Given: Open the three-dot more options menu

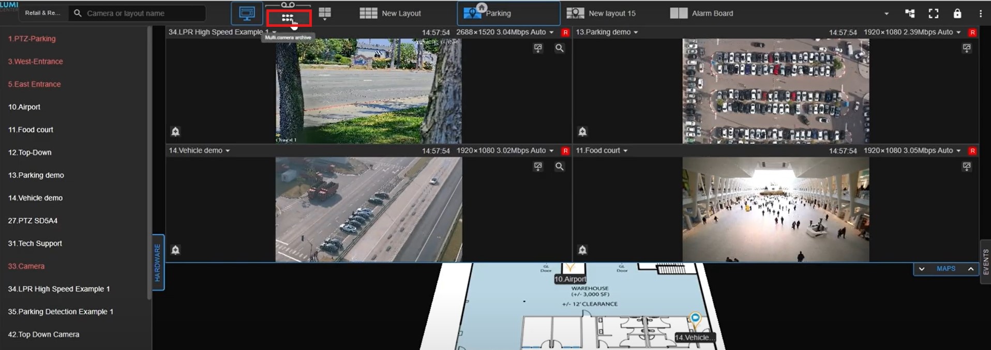Looking at the screenshot, I should point(980,13).
